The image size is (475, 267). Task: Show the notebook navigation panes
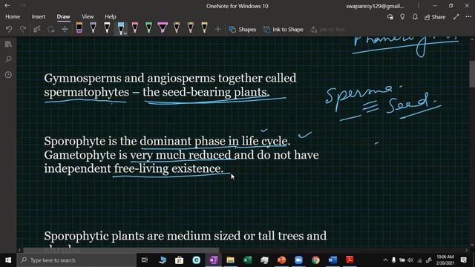[x=8, y=44]
